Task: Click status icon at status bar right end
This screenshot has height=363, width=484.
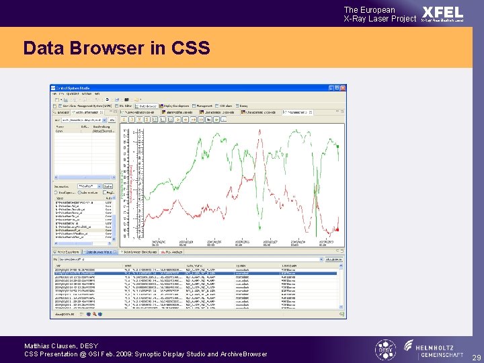Action: pyautogui.click(x=341, y=314)
